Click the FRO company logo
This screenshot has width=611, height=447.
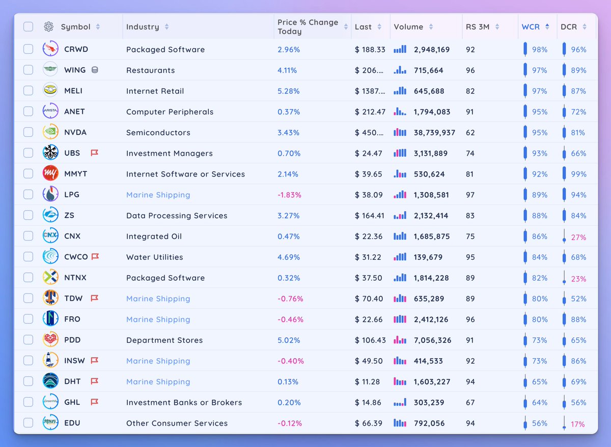50,319
